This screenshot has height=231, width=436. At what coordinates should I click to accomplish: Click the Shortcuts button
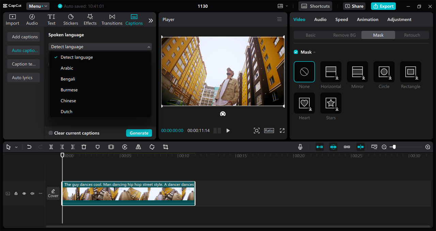(315, 6)
